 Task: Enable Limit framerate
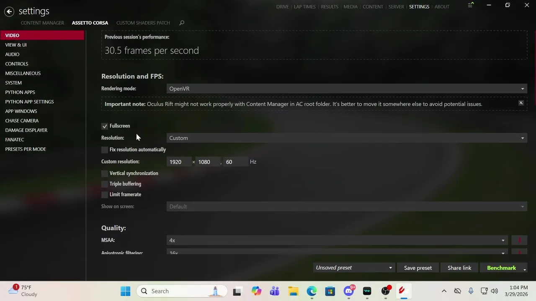coord(105,194)
